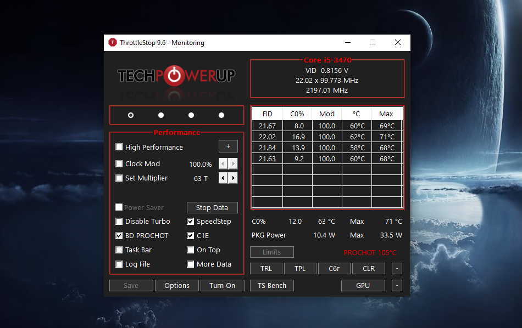Image resolution: width=522 pixels, height=328 pixels.
Task: Click the PROCHOT 105°C text
Action: pyautogui.click(x=370, y=252)
